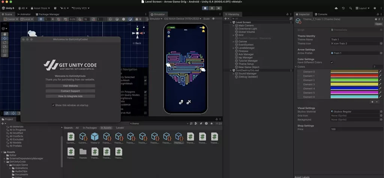Select the Rect tool in Scene toolbar
The height and width of the screenshot is (178, 384).
point(5,51)
